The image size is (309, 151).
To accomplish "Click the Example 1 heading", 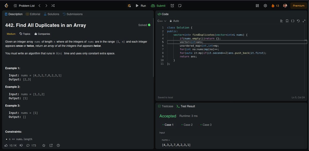I will [13, 68].
